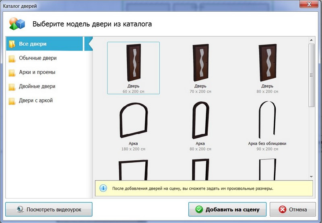Open the Обычные двери category
Image resolution: width=322 pixels, height=223 pixels.
38,58
